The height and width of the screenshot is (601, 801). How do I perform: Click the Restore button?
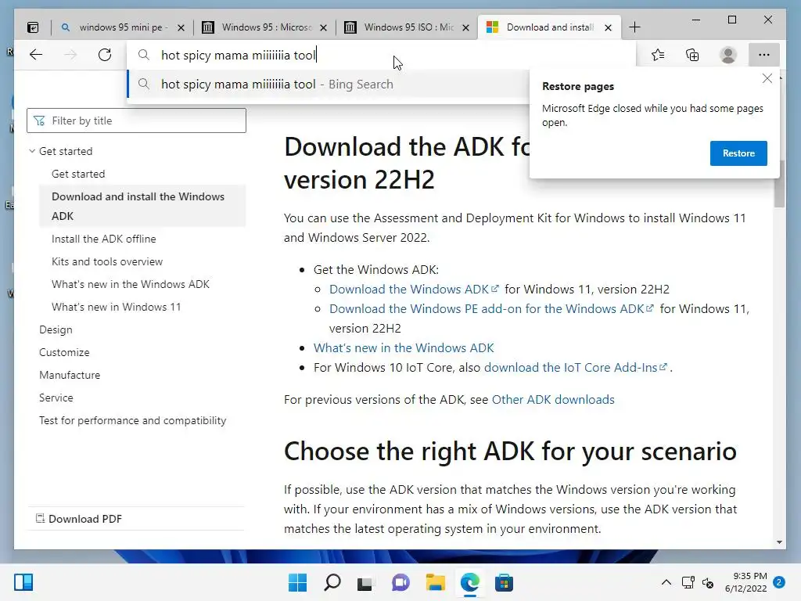(x=738, y=153)
